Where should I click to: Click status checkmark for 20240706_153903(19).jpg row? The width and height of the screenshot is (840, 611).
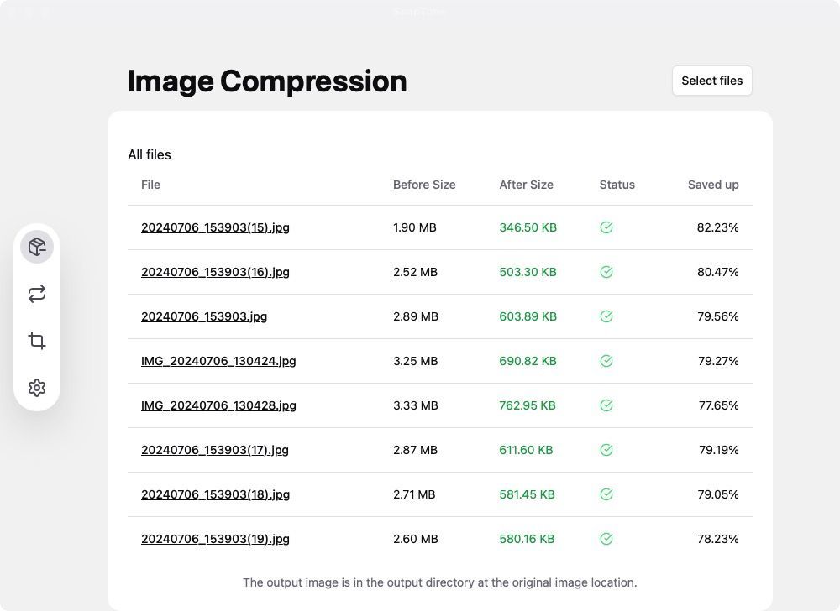pos(606,539)
